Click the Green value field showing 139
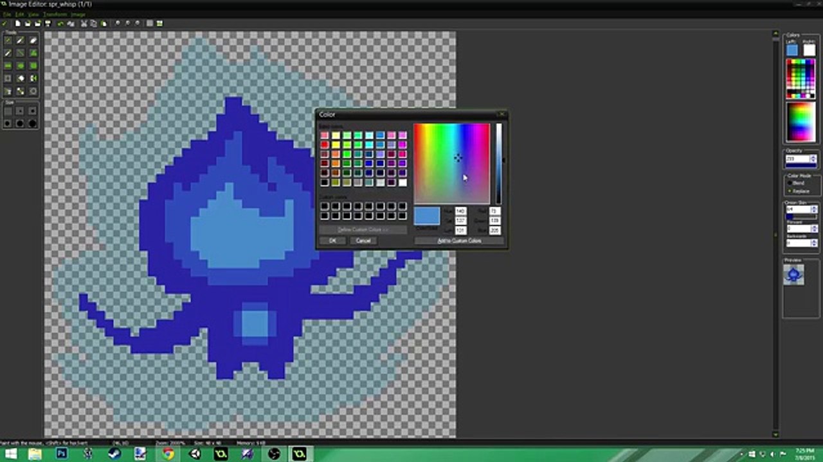 click(495, 221)
